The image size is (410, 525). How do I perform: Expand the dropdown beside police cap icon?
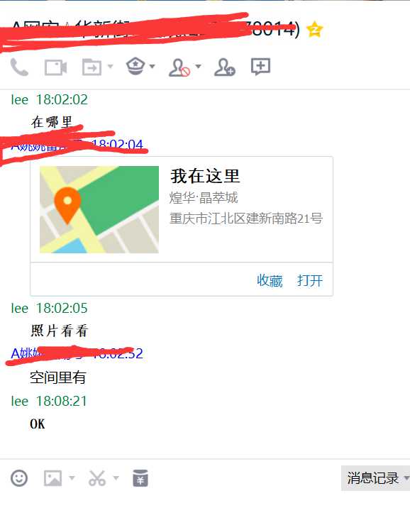click(152, 66)
